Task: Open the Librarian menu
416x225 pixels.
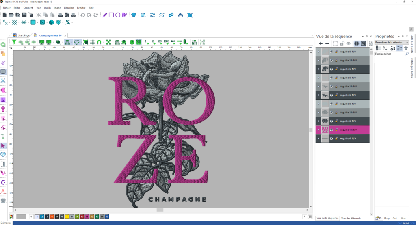Action: (69, 8)
